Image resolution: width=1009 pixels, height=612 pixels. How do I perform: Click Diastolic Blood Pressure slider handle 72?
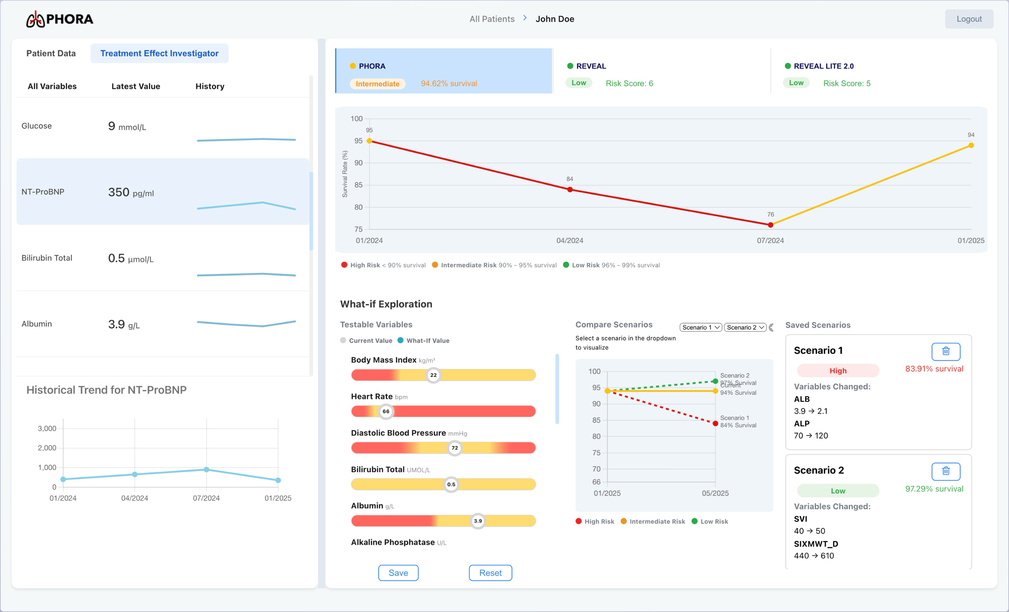(455, 448)
